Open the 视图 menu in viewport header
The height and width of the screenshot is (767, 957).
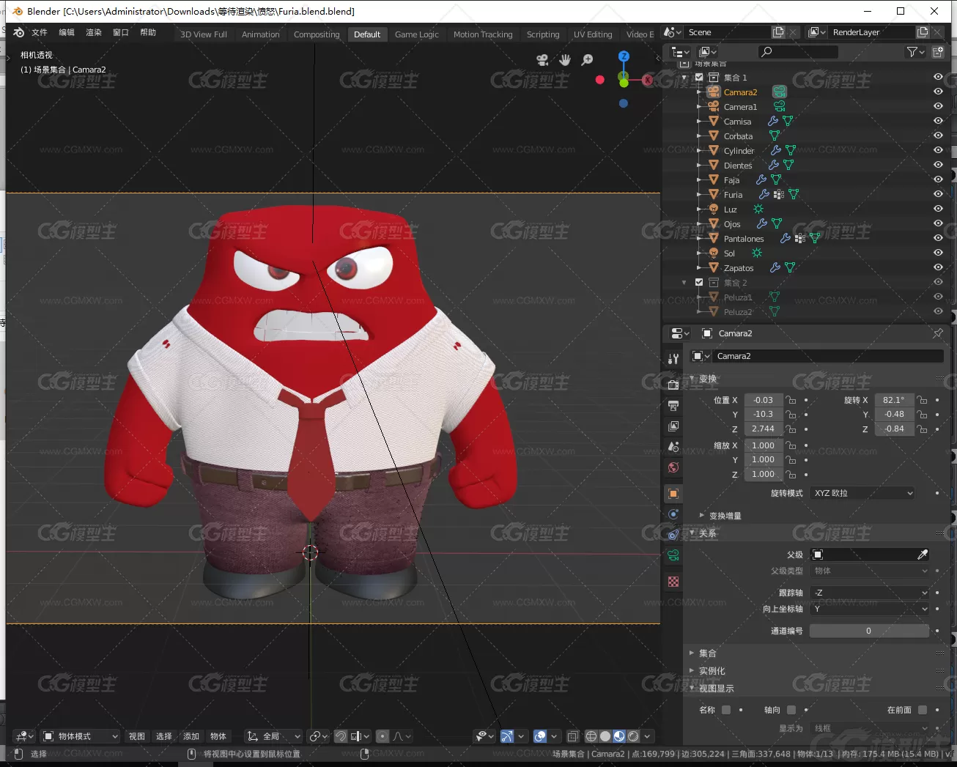click(137, 736)
